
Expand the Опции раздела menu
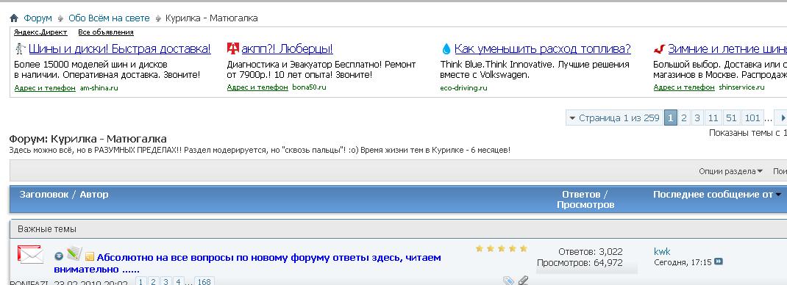[x=731, y=171]
